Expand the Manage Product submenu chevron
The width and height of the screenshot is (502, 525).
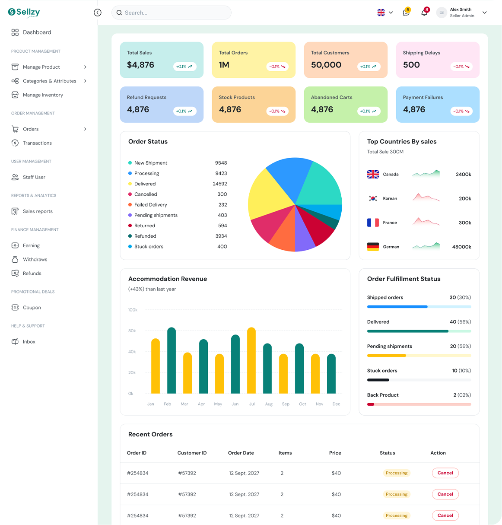tap(85, 67)
